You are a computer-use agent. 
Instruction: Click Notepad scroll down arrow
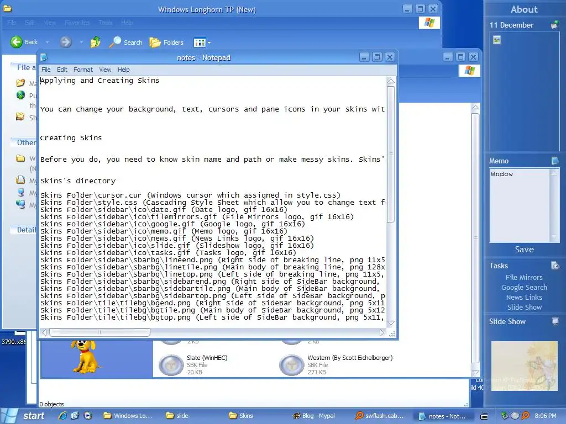391,322
